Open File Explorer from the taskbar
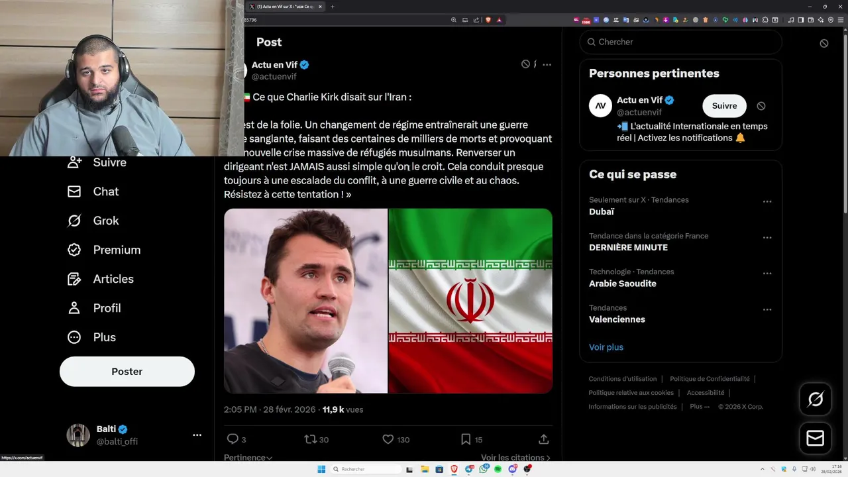This screenshot has height=477, width=848. pos(425,469)
